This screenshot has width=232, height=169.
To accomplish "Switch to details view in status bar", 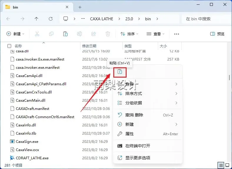I will 221,165.
